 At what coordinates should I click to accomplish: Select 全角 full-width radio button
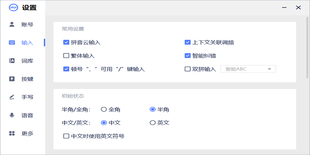click(103, 110)
